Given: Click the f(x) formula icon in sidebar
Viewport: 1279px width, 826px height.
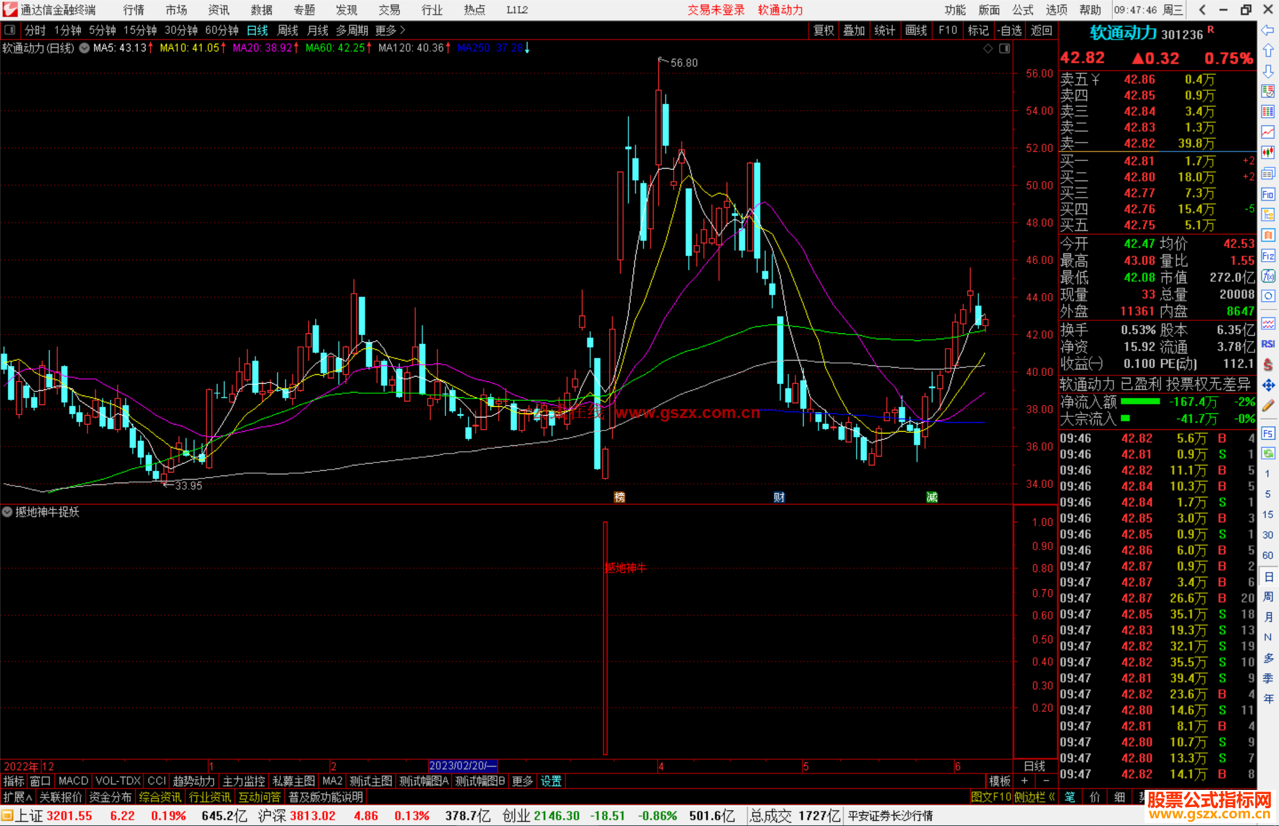Looking at the screenshot, I should tap(1268, 276).
